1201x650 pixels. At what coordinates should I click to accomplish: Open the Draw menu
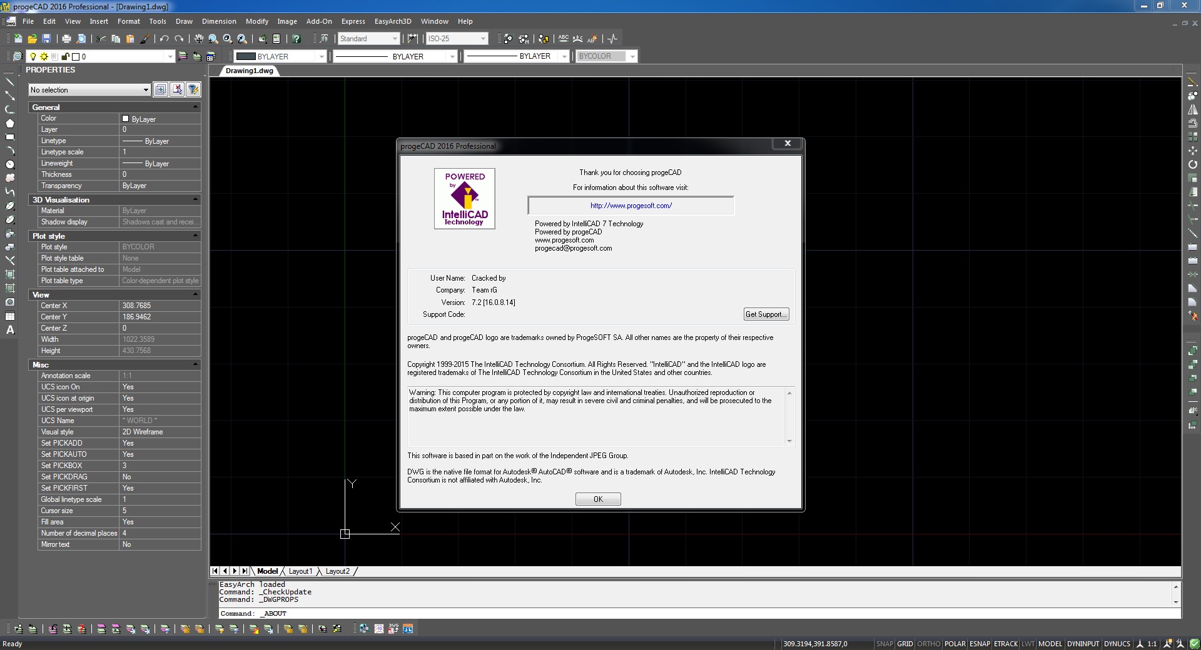tap(184, 21)
